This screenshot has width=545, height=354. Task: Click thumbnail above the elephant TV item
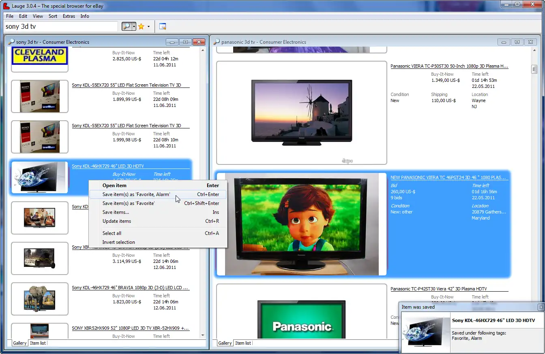coord(39,258)
